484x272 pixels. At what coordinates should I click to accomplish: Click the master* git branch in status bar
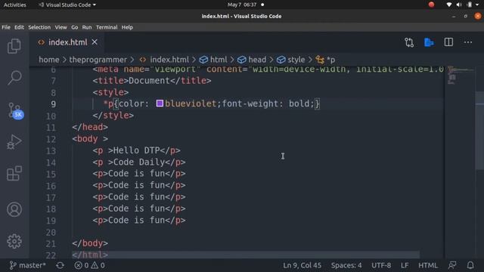tap(27, 265)
